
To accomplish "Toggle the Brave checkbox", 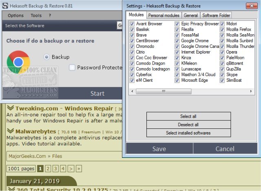I will click(132, 35).
